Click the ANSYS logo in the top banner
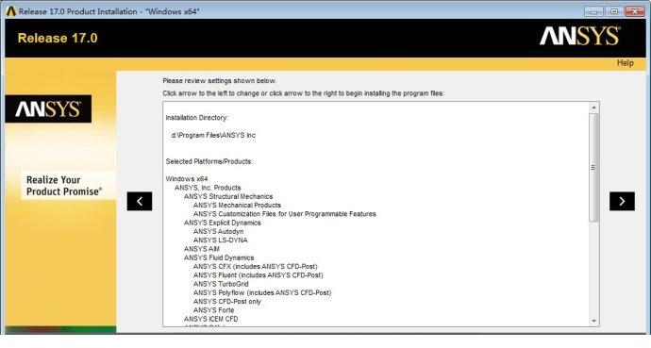Viewport: 651px width, 348px height. pos(580,37)
